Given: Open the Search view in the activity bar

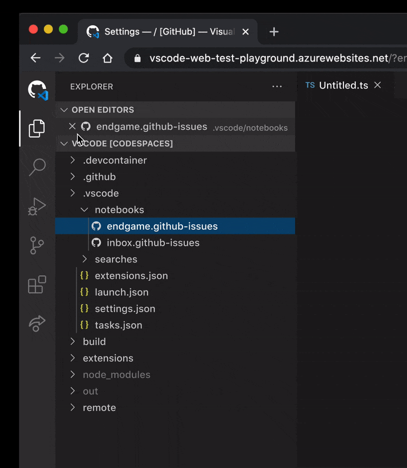Looking at the screenshot, I should point(37,167).
